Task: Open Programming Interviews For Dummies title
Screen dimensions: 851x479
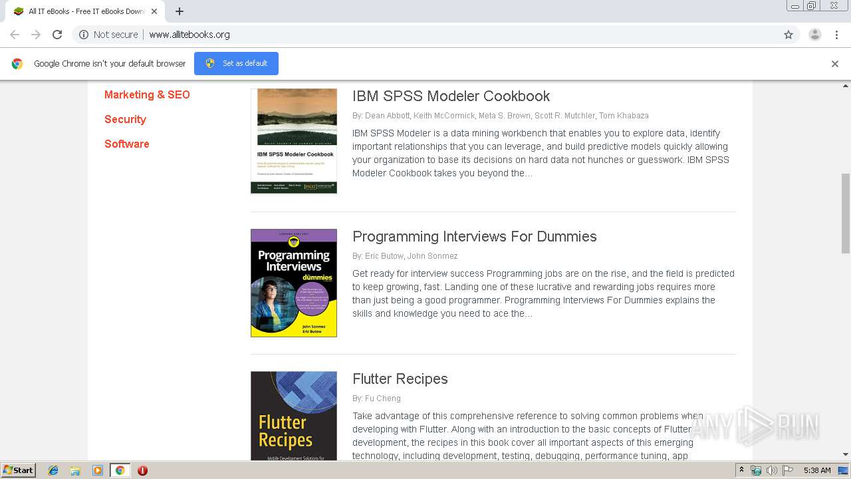Action: click(x=475, y=236)
